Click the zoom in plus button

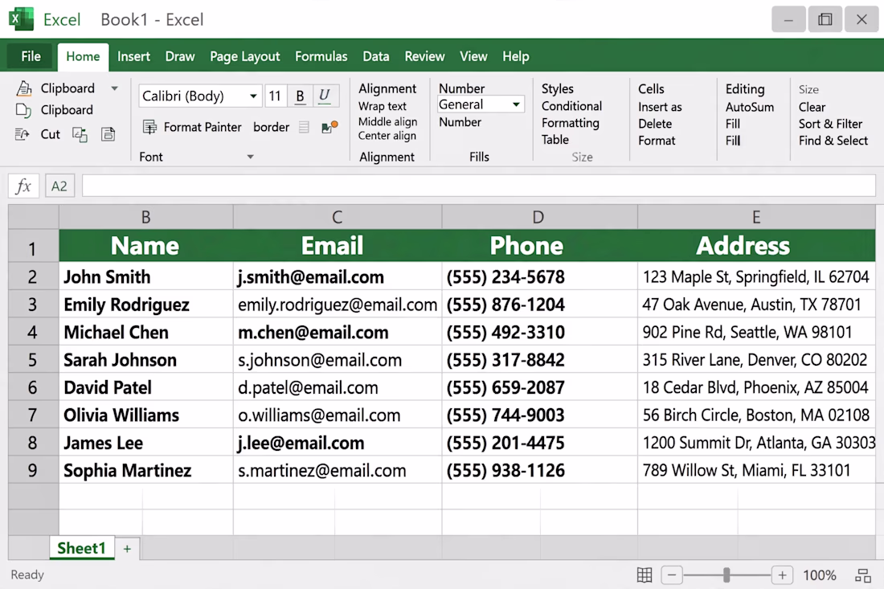click(x=782, y=575)
